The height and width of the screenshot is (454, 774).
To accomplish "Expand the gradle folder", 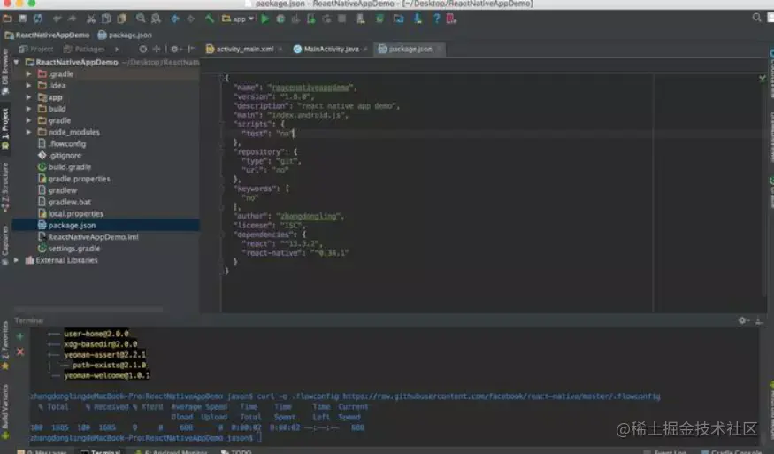I will tap(28, 120).
